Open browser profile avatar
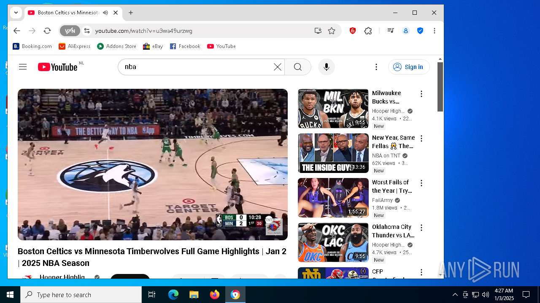Image resolution: width=540 pixels, height=303 pixels. click(x=406, y=31)
